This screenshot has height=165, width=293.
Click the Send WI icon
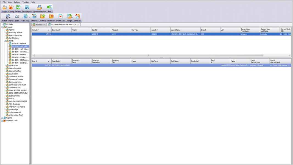pos(77,16)
